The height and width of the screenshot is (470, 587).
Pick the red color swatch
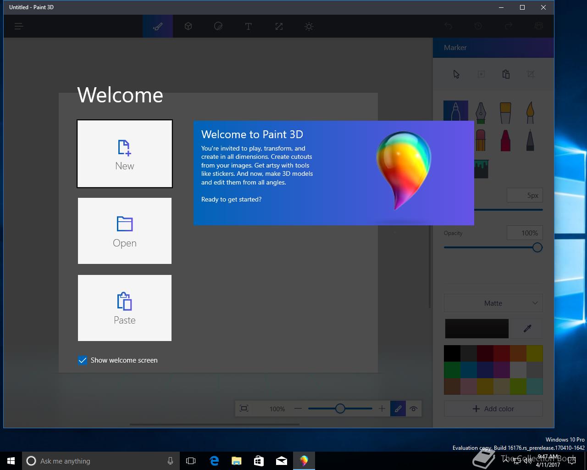coord(502,353)
